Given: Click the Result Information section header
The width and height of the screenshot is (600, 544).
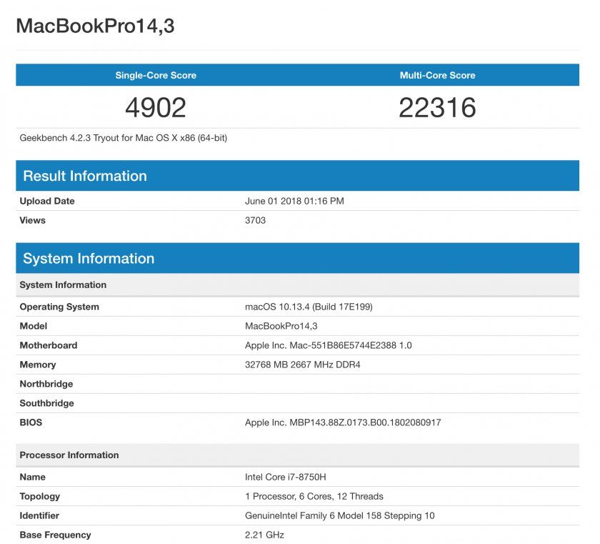Looking at the screenshot, I should [86, 175].
